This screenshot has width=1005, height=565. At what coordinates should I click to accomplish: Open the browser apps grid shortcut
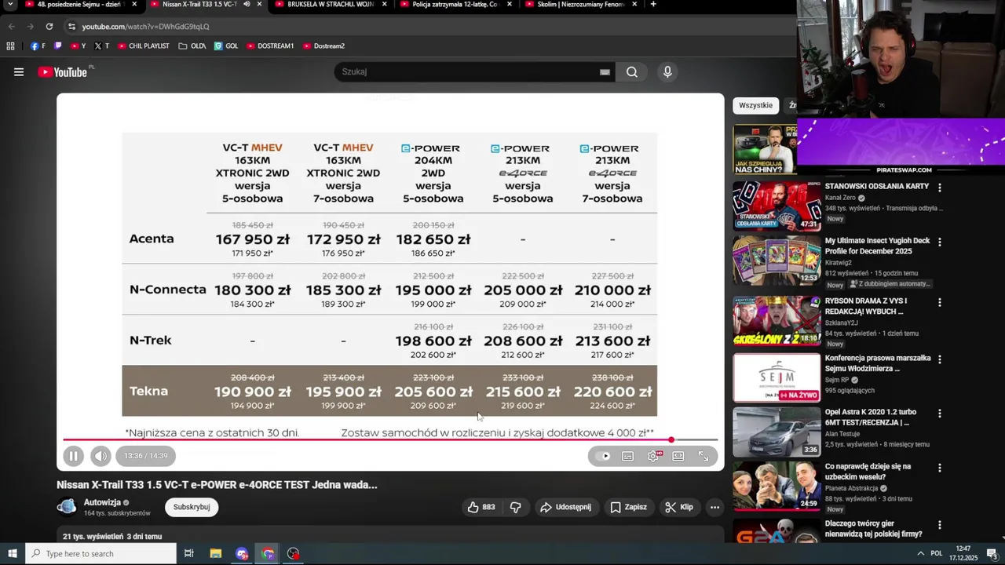click(10, 46)
